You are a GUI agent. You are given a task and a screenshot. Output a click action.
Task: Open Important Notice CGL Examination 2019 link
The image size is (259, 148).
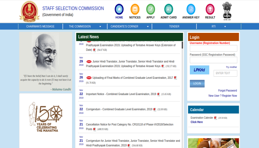point(121,94)
